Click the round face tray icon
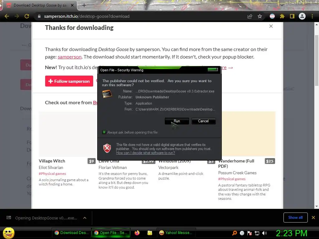The width and height of the screenshot is (319, 239). [x=242, y=233]
